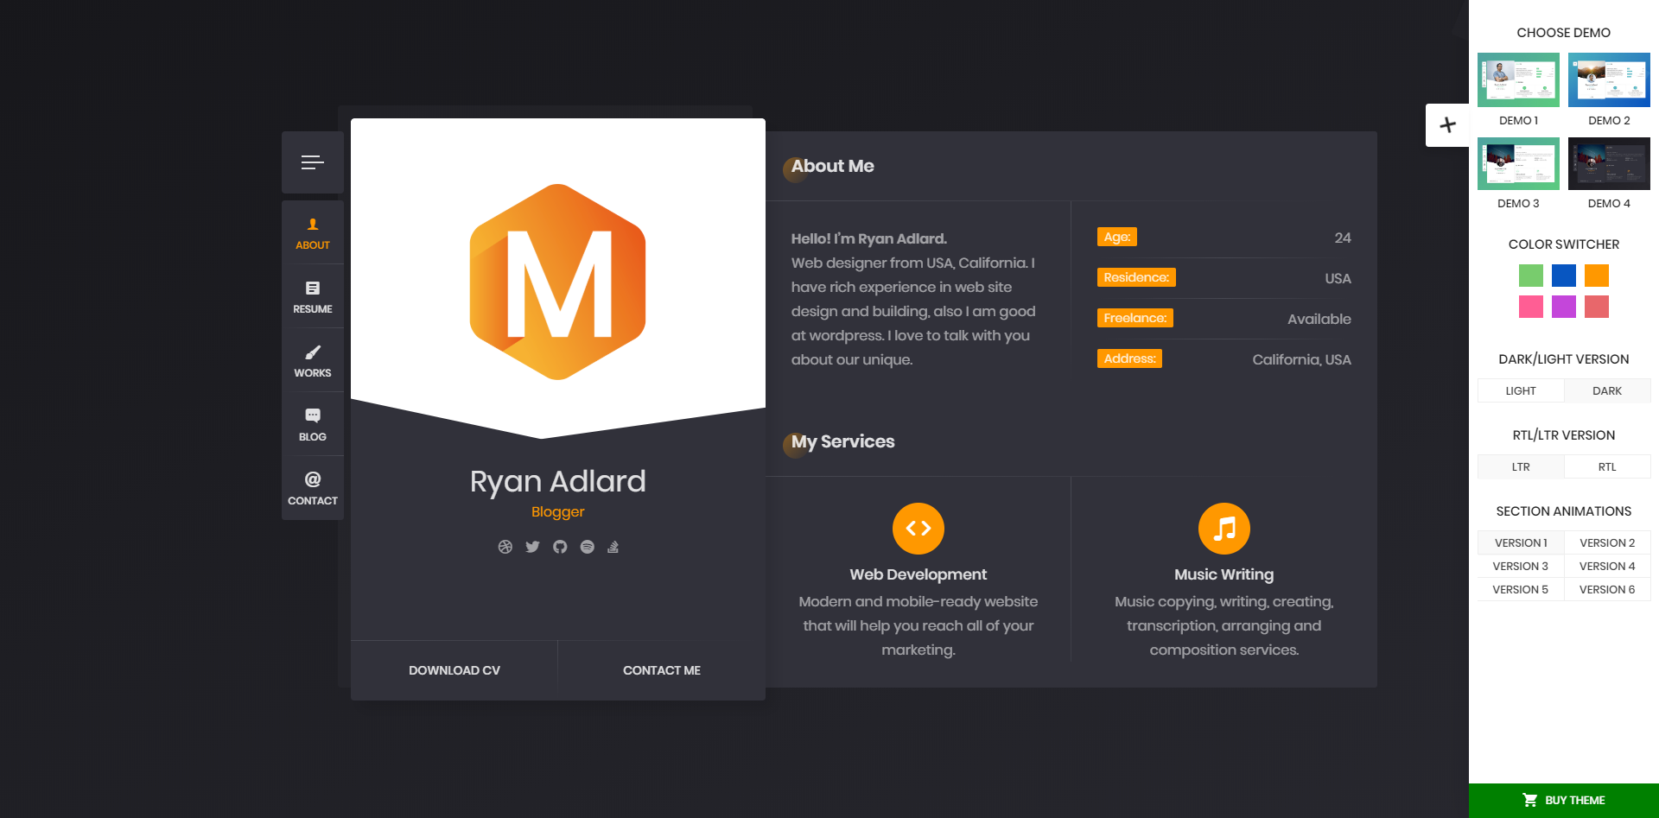Open the GitHub profile icon
Image resolution: width=1659 pixels, height=818 pixels.
pos(560,547)
